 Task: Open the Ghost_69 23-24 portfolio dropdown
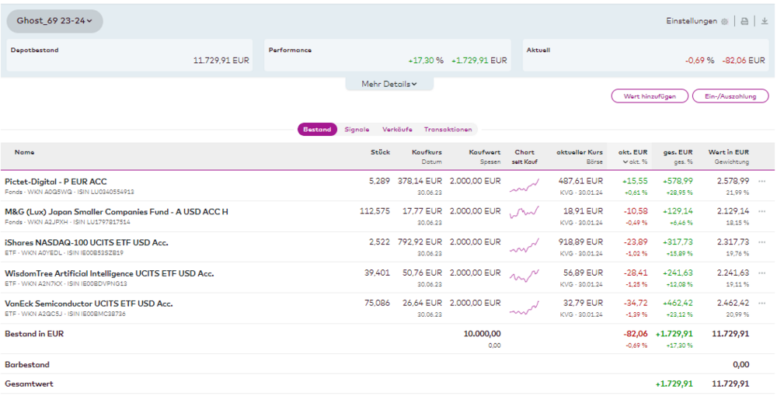pos(54,21)
